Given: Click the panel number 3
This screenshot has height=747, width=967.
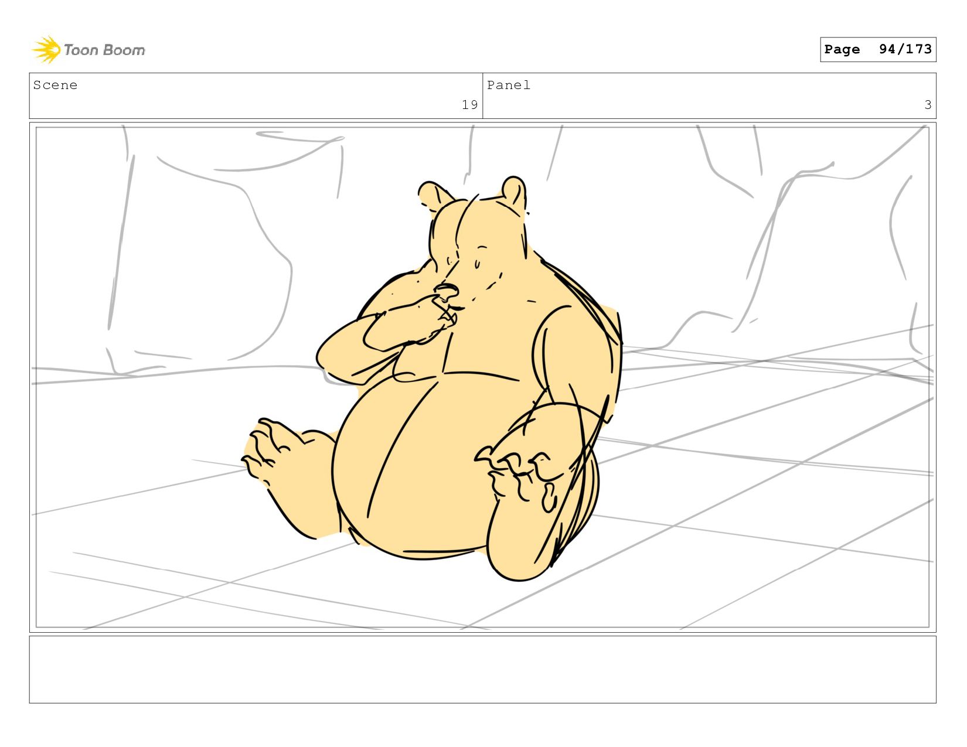Looking at the screenshot, I should (928, 105).
